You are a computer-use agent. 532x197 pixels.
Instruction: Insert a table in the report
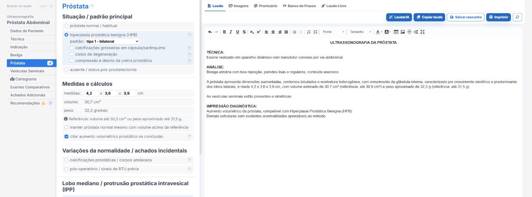(x=396, y=32)
